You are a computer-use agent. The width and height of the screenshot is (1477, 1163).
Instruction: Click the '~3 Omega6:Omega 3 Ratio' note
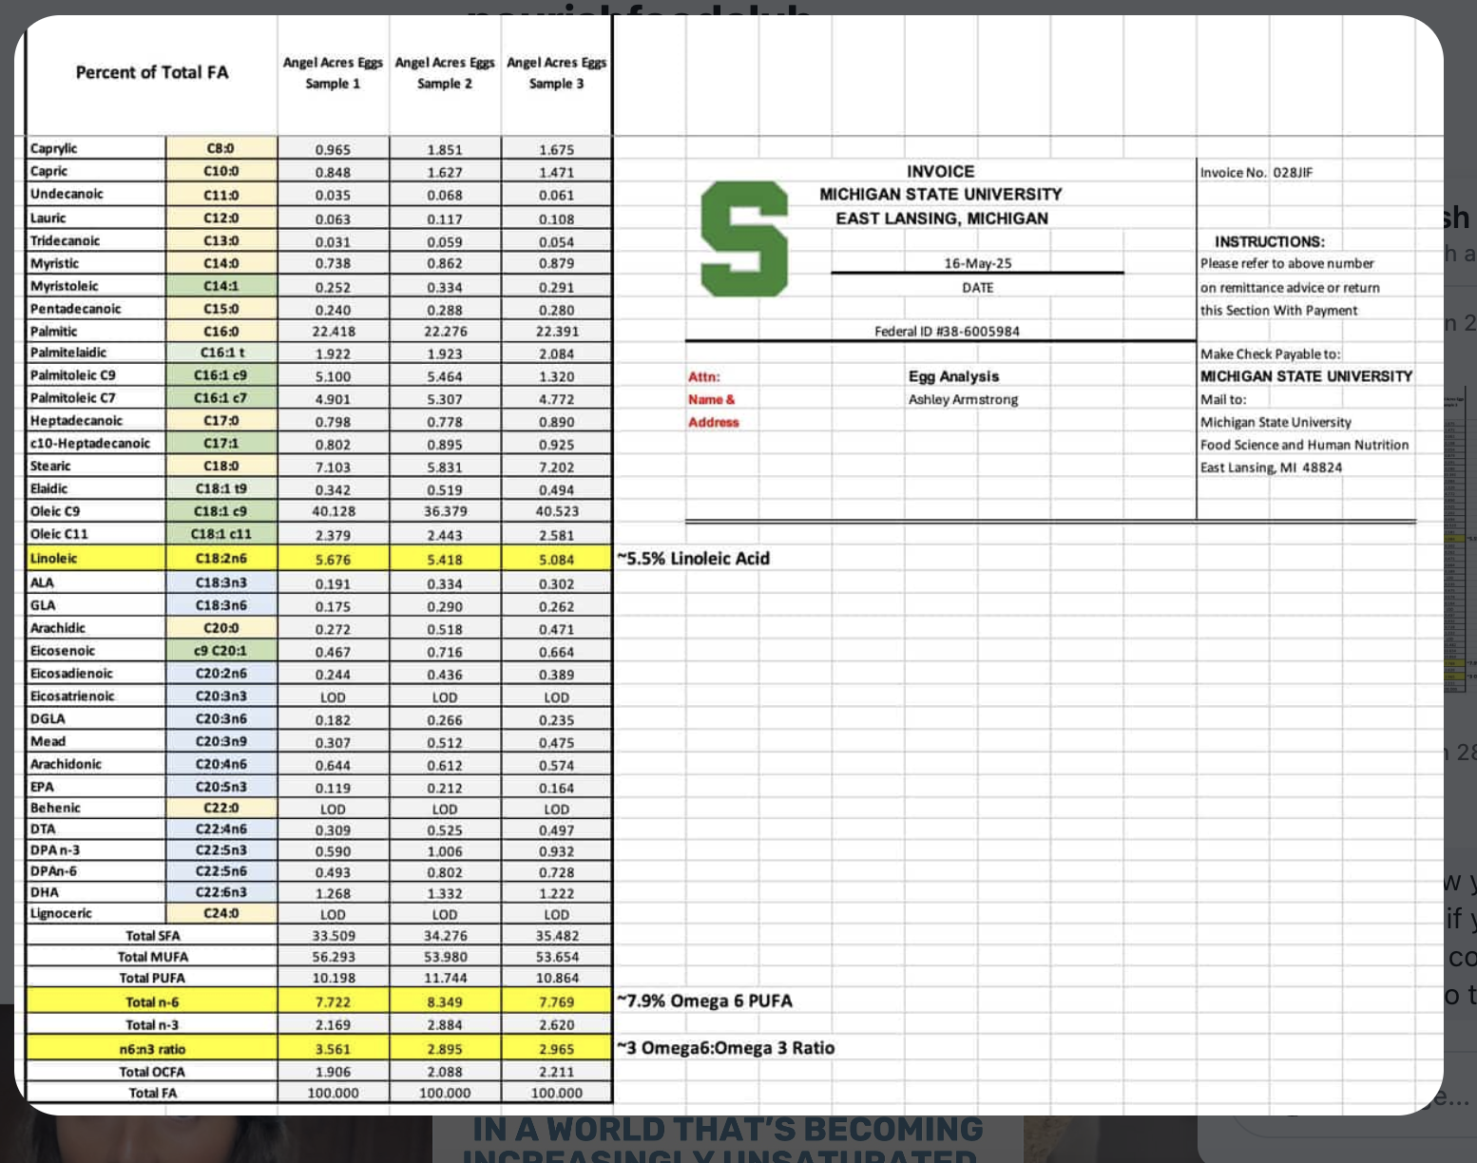point(726,1048)
